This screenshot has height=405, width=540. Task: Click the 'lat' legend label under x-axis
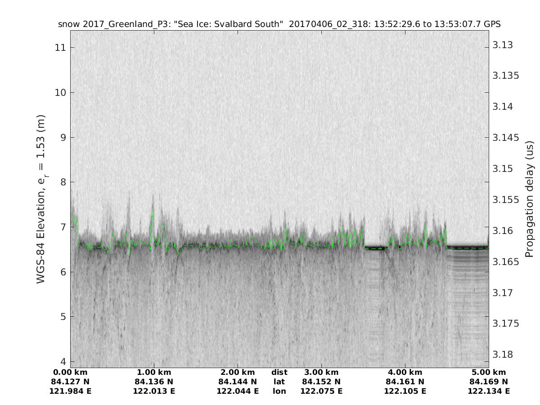pos(279,382)
